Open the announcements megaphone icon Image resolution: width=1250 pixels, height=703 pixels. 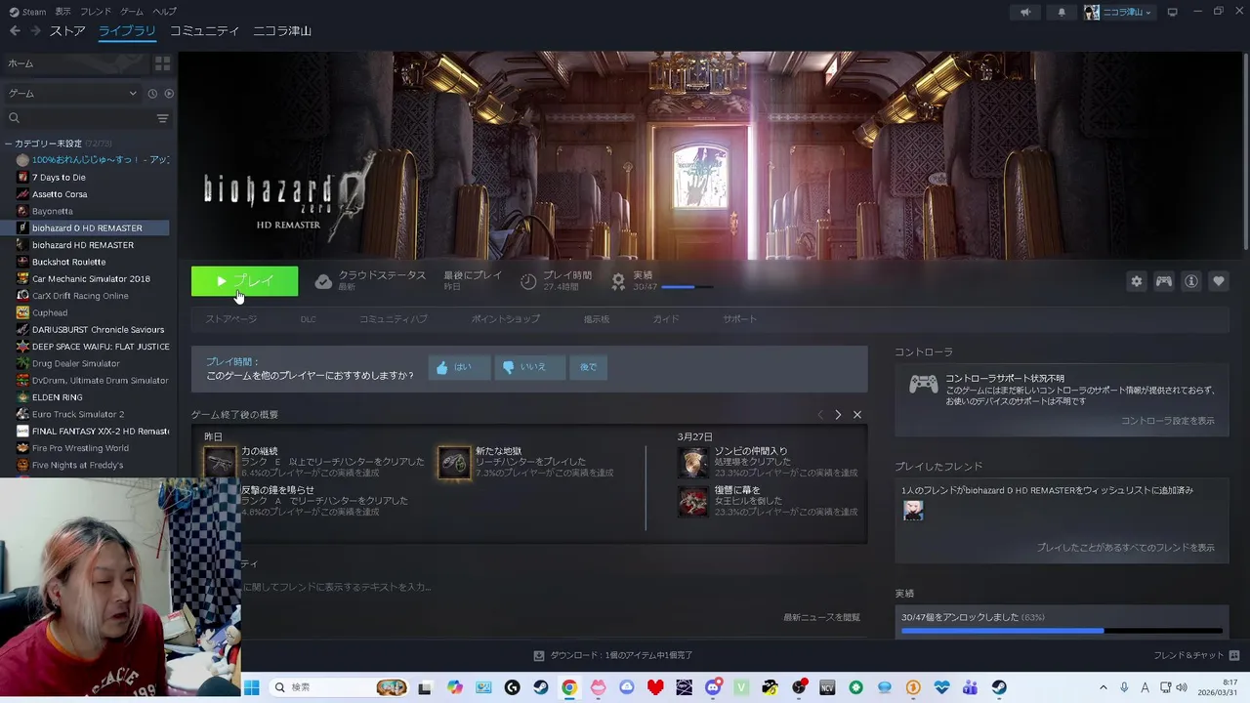coord(1025,12)
